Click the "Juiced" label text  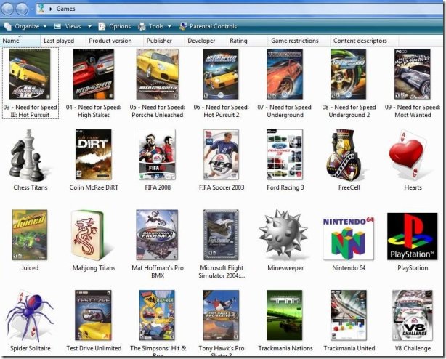(30, 268)
